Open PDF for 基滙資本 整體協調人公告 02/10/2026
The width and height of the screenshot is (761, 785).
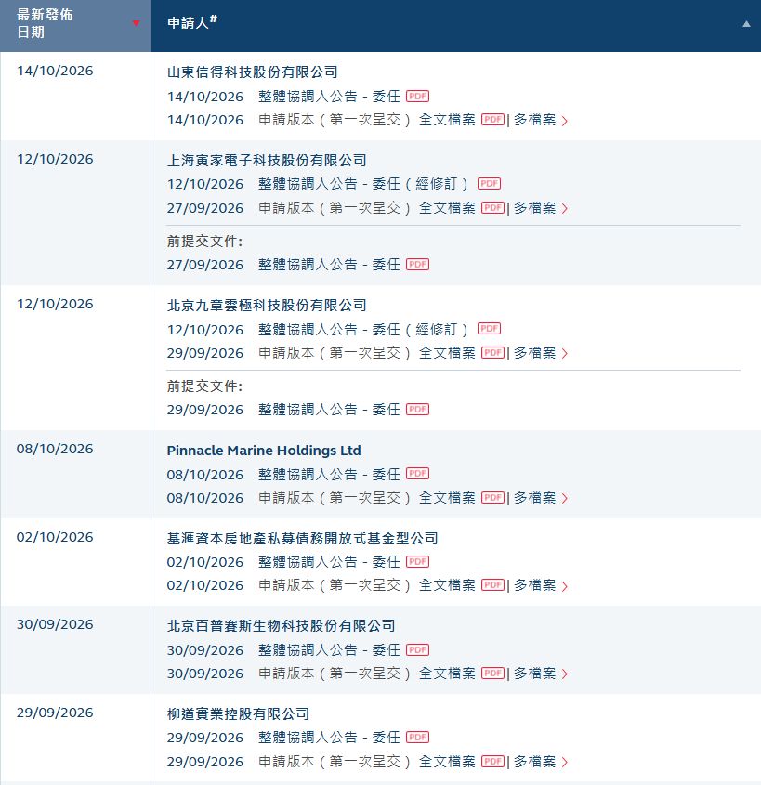417,562
